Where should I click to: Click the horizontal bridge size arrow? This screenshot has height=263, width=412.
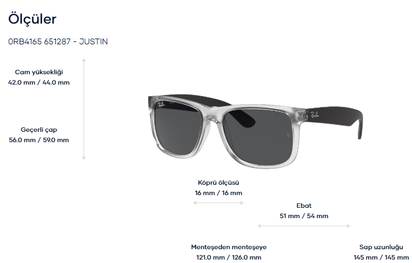218,203
